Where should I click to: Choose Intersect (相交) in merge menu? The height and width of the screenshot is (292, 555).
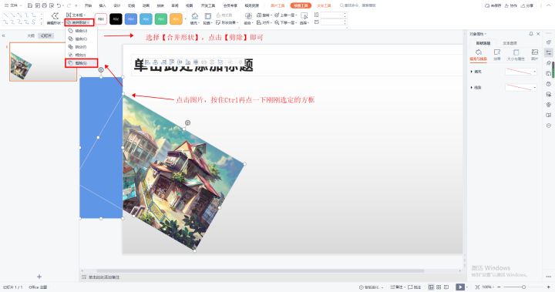(82, 55)
